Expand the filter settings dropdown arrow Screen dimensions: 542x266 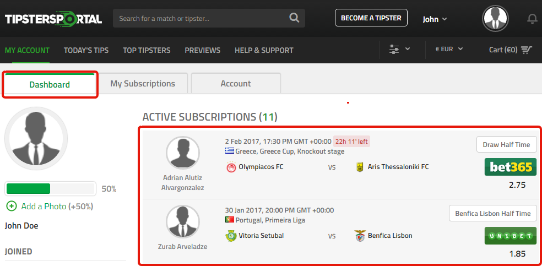(408, 48)
